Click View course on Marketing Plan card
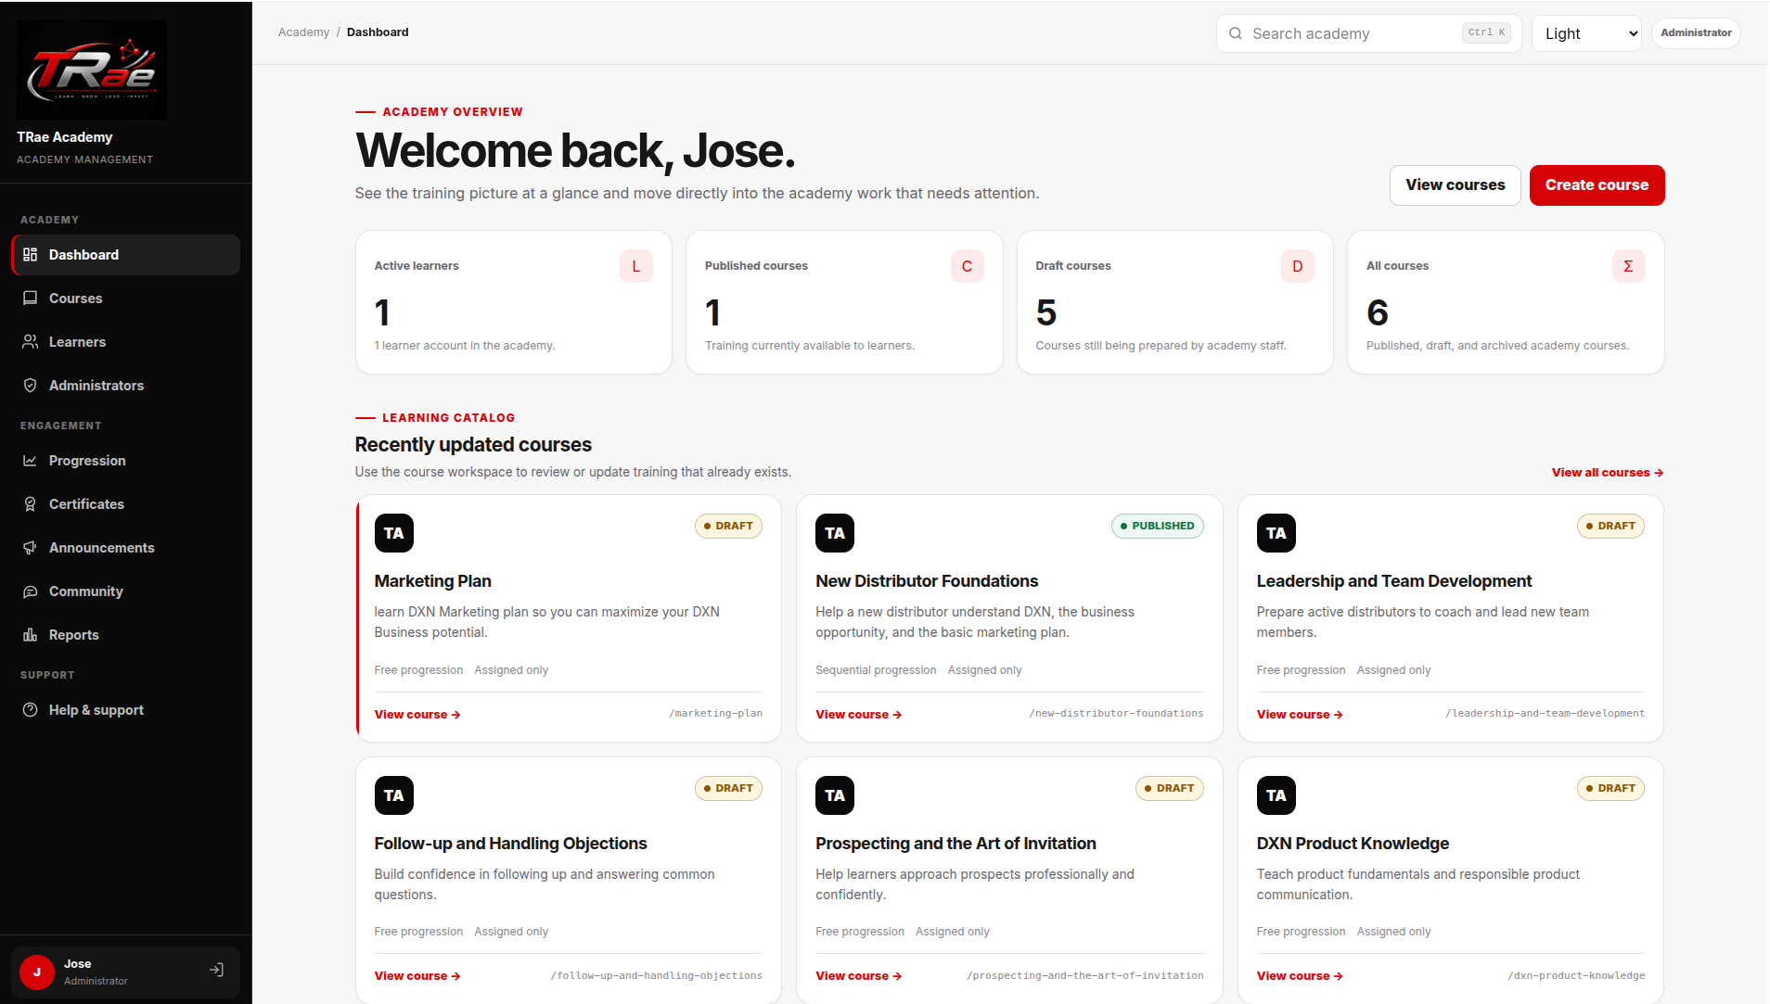Image resolution: width=1770 pixels, height=1004 pixels. click(x=417, y=715)
